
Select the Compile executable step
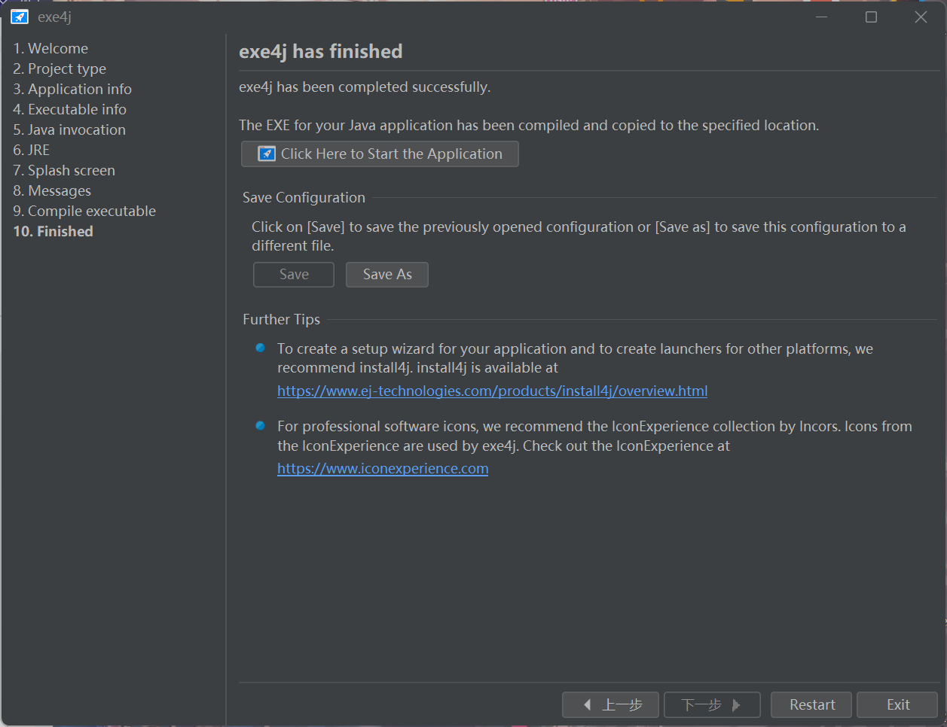84,211
